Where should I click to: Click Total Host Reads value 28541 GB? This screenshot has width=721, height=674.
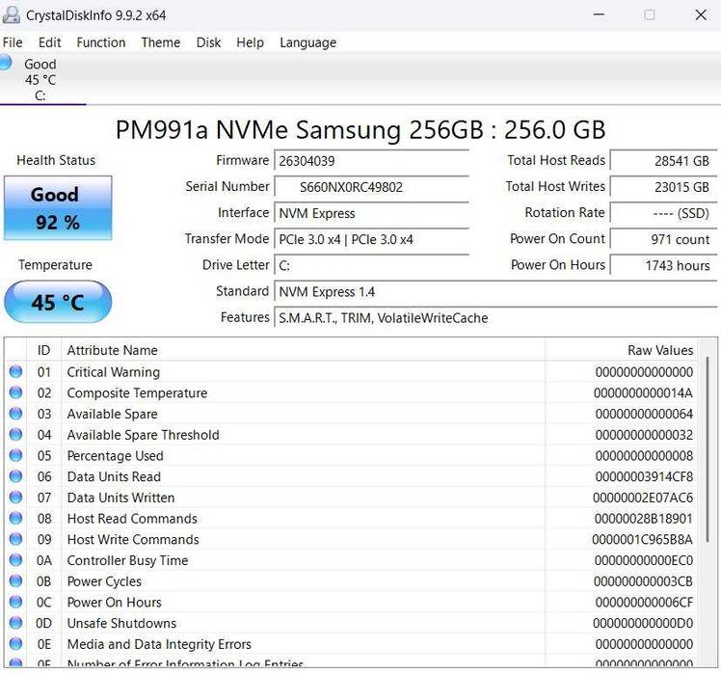point(663,161)
